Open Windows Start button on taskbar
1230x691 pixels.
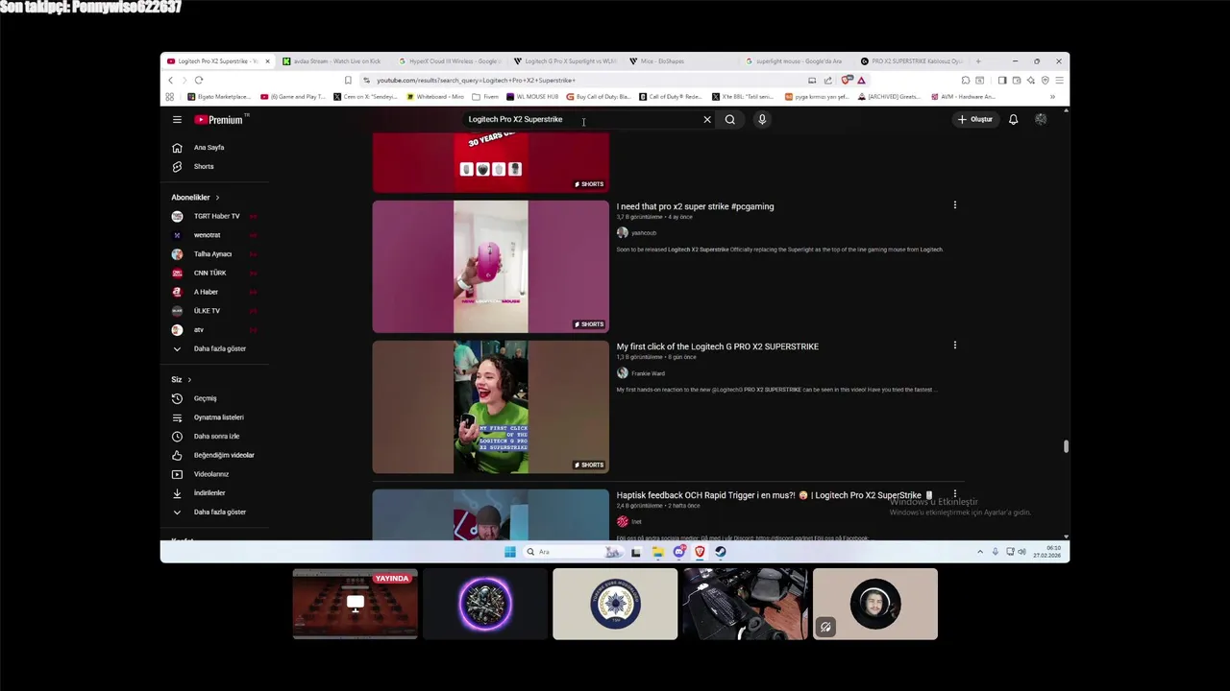point(509,552)
